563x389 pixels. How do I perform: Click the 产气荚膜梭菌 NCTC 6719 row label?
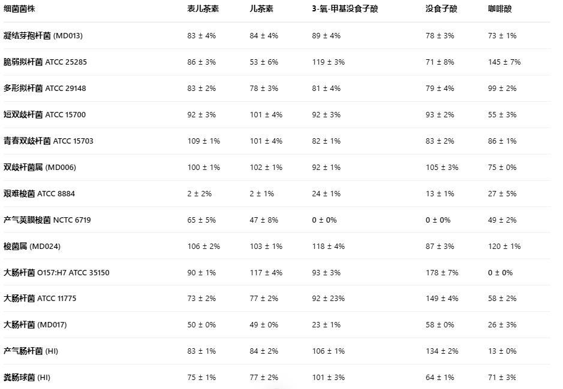pyautogui.click(x=47, y=220)
